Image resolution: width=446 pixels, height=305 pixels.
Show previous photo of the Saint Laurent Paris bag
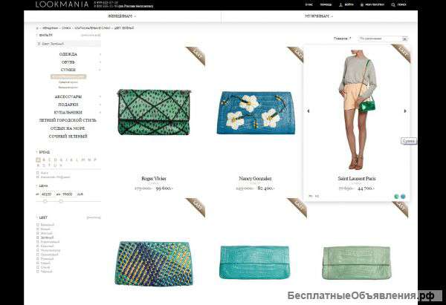308,111
